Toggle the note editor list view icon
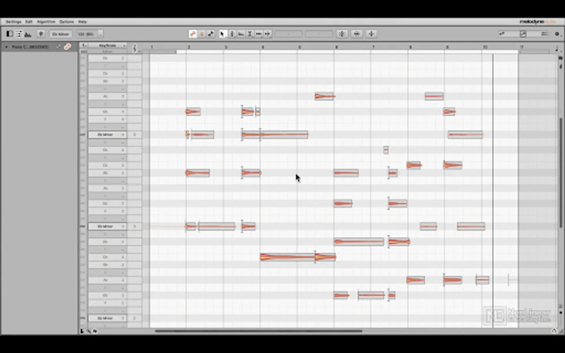565x353 pixels. point(19,34)
